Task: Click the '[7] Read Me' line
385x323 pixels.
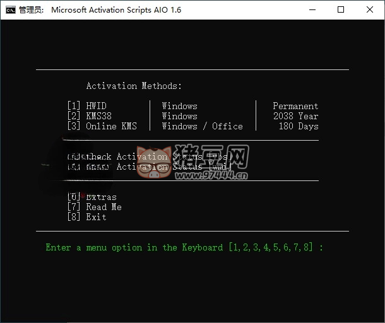Action: point(95,207)
